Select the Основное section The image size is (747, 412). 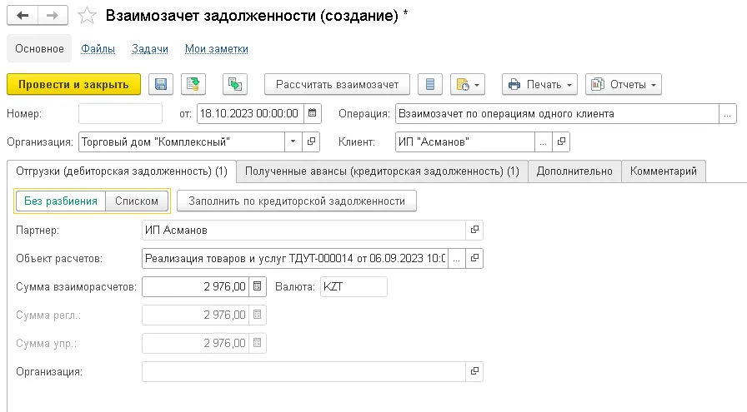click(39, 48)
